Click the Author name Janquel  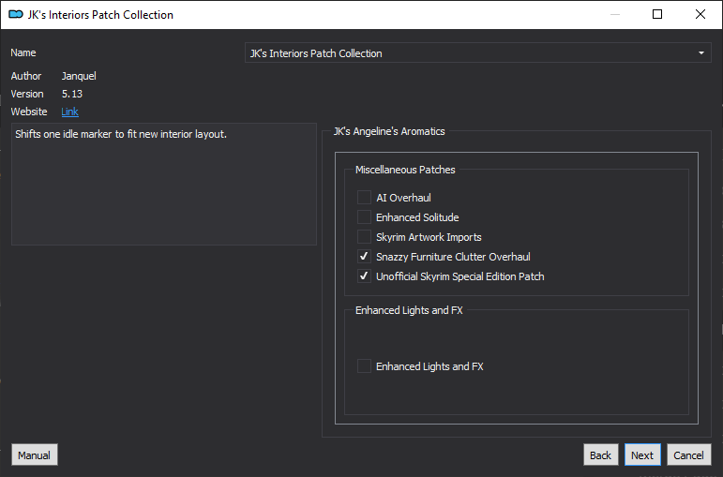[x=79, y=76]
